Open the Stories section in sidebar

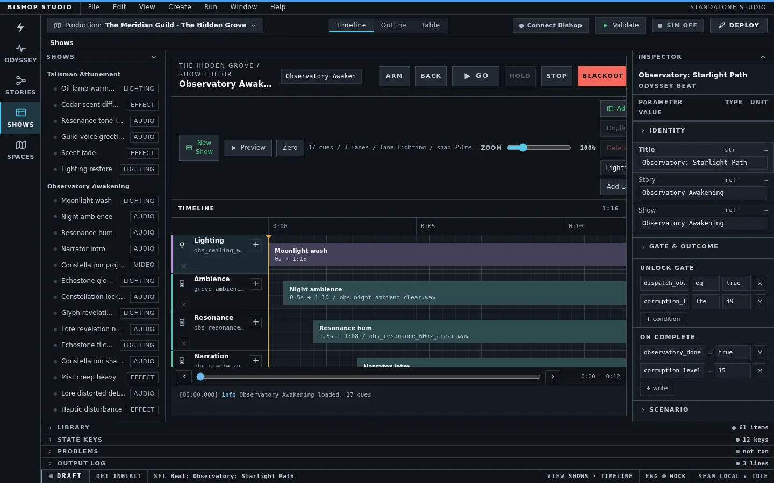pyautogui.click(x=20, y=85)
